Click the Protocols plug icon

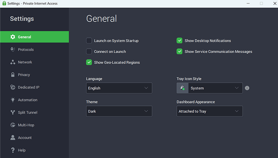(13, 50)
